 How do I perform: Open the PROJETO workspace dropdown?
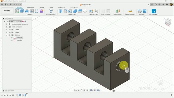click(7, 11)
